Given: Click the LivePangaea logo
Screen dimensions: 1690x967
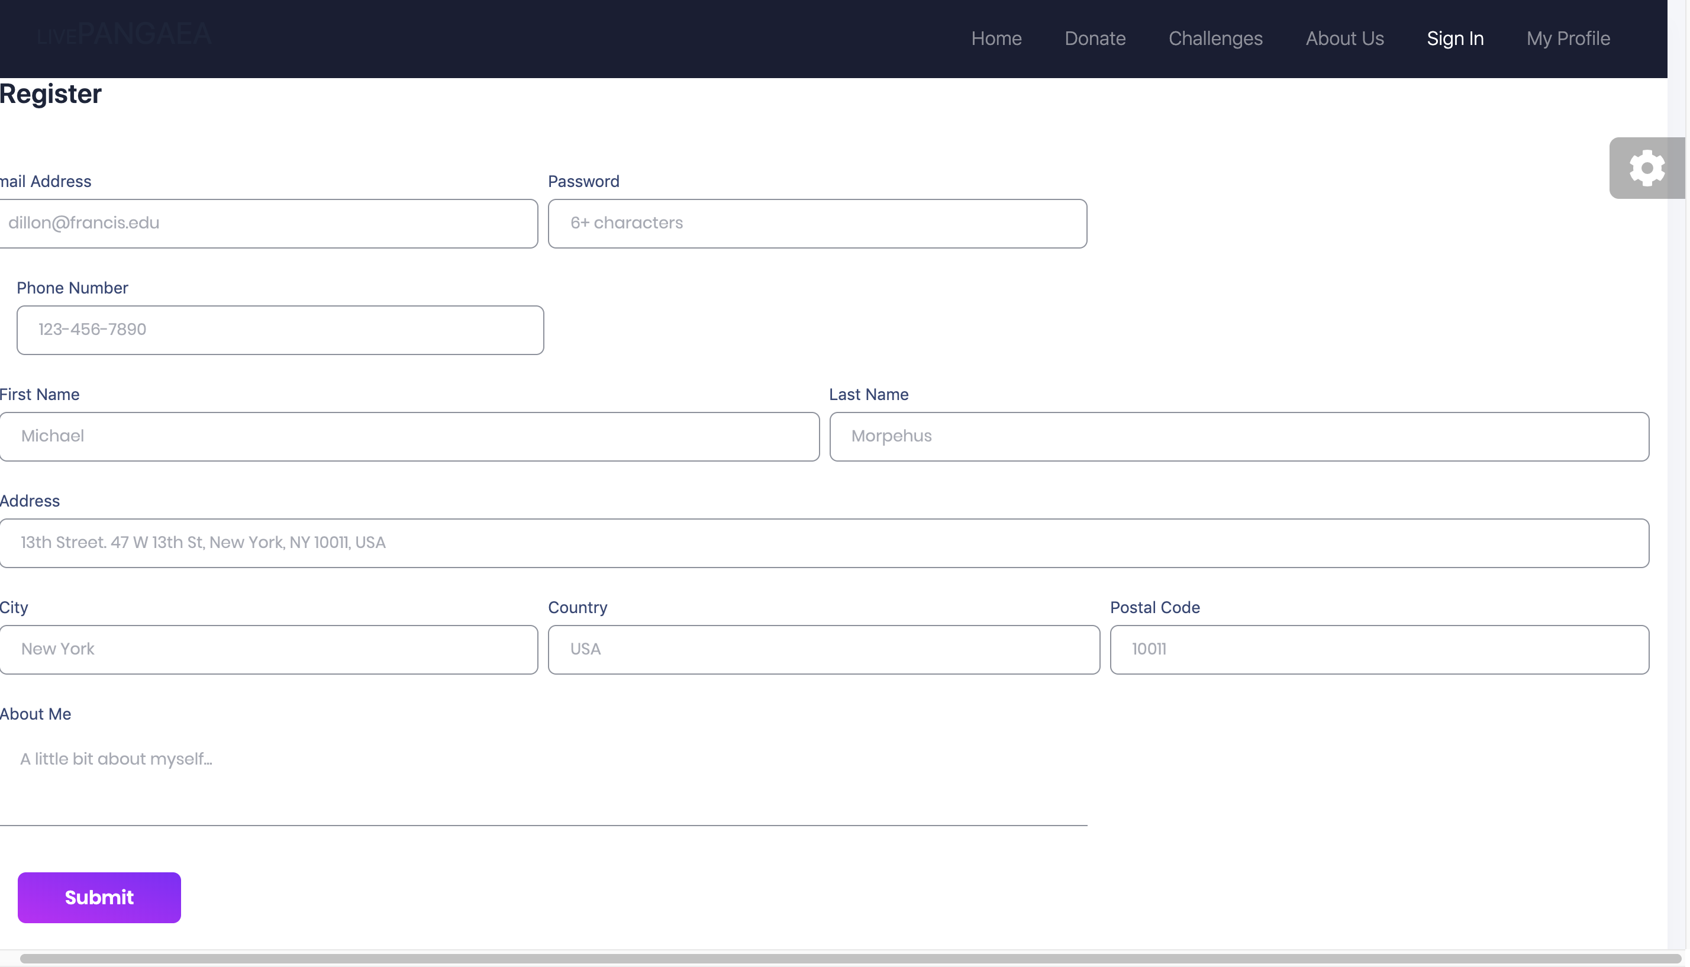Looking at the screenshot, I should [x=124, y=34].
